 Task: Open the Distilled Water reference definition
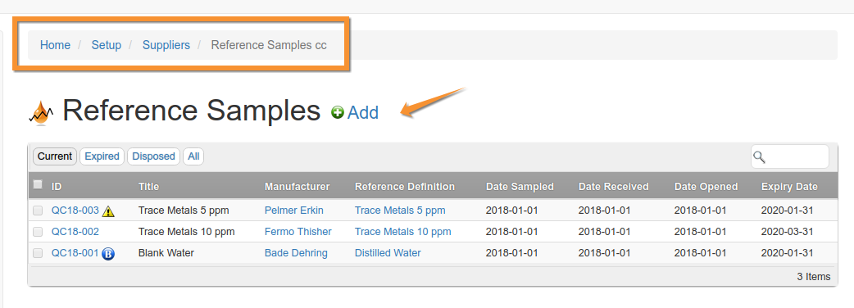(388, 253)
